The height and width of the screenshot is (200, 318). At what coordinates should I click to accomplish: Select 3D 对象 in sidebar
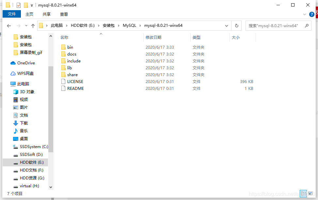[x=24, y=92]
